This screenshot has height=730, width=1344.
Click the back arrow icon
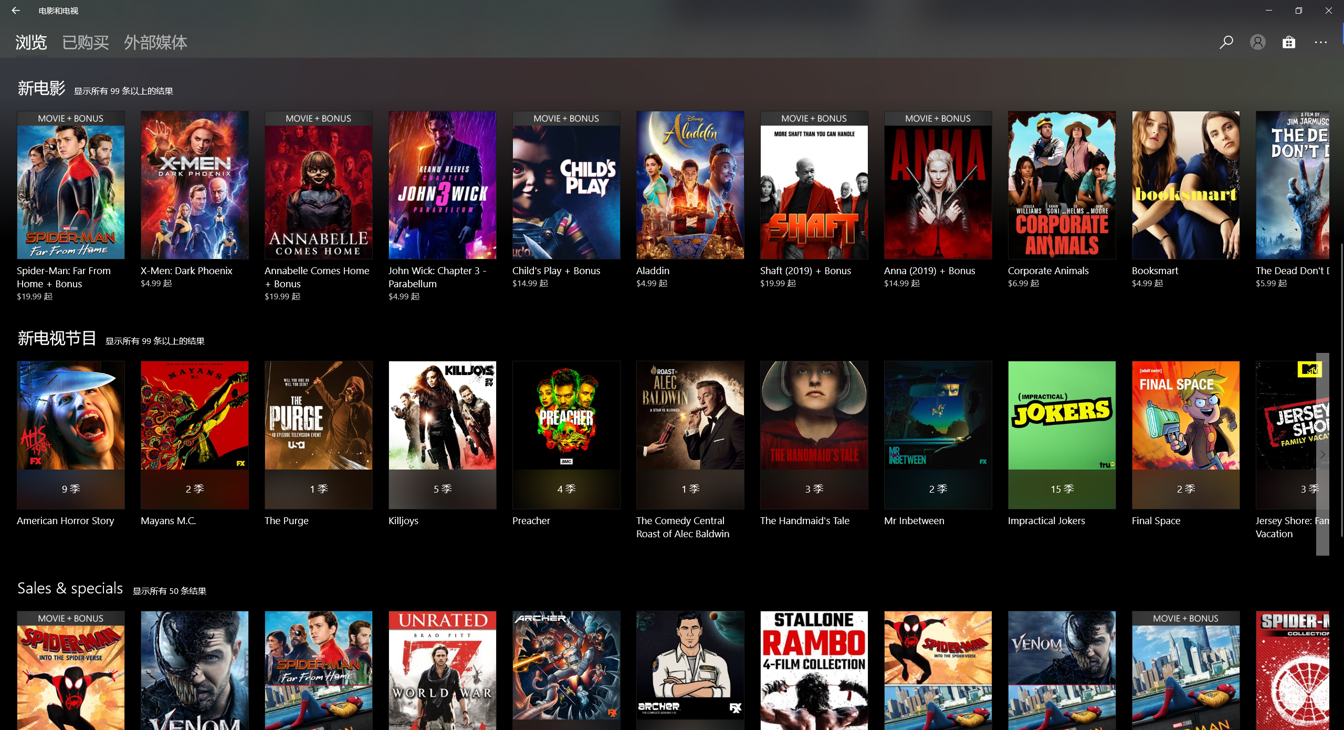pyautogui.click(x=16, y=11)
